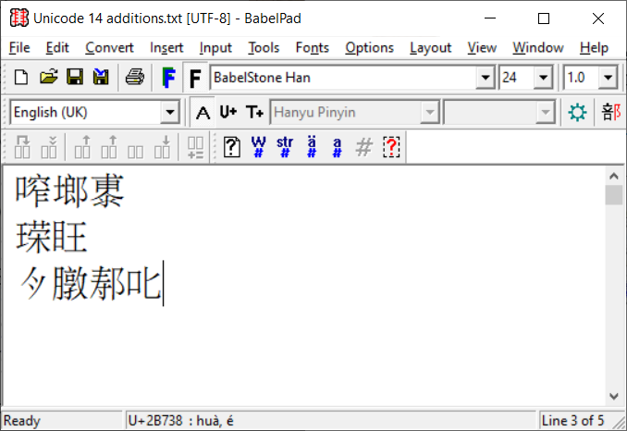
Task: Expand the Hanyu Pinyin dropdown
Action: point(429,112)
